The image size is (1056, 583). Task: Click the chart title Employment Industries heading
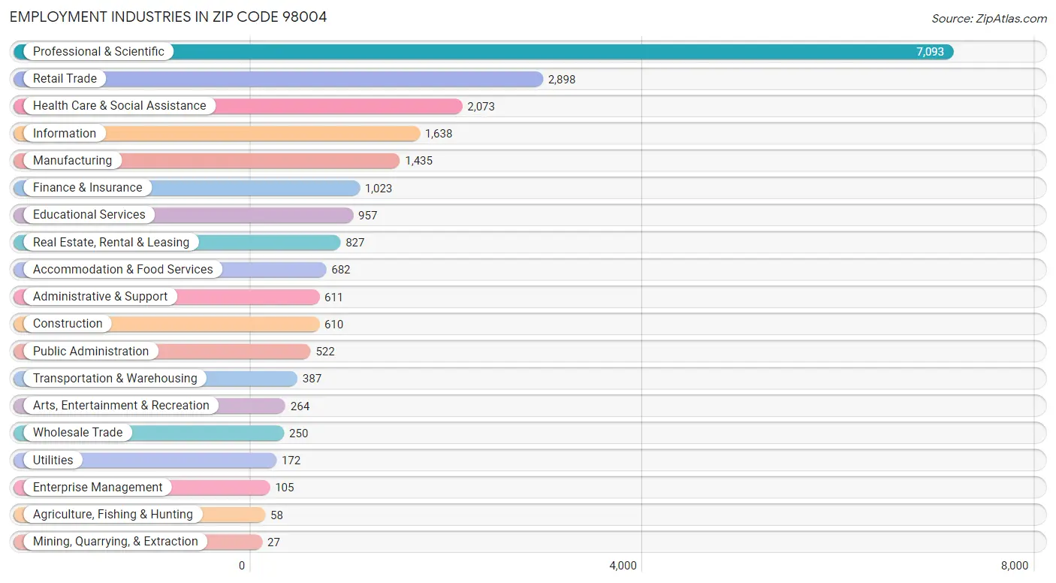pos(168,17)
